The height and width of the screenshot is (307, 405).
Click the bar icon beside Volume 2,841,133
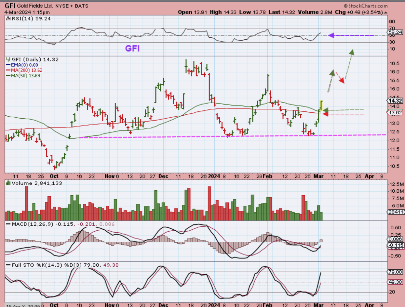tap(8, 183)
